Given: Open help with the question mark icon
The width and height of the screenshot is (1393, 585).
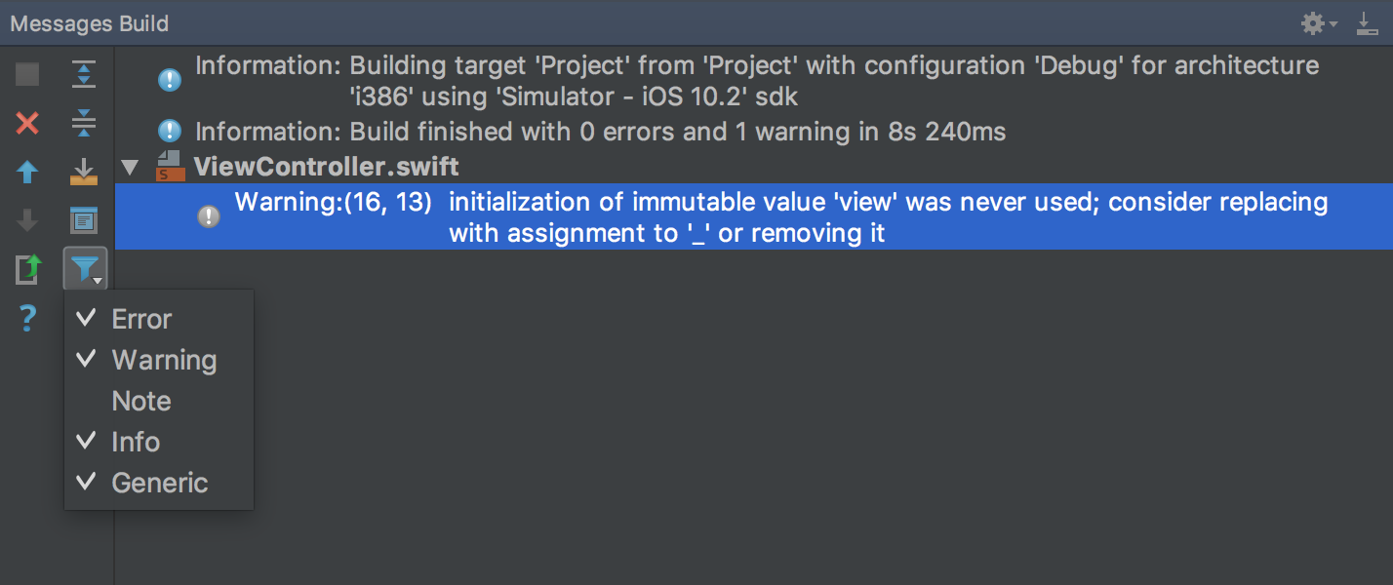Looking at the screenshot, I should coord(27,318).
